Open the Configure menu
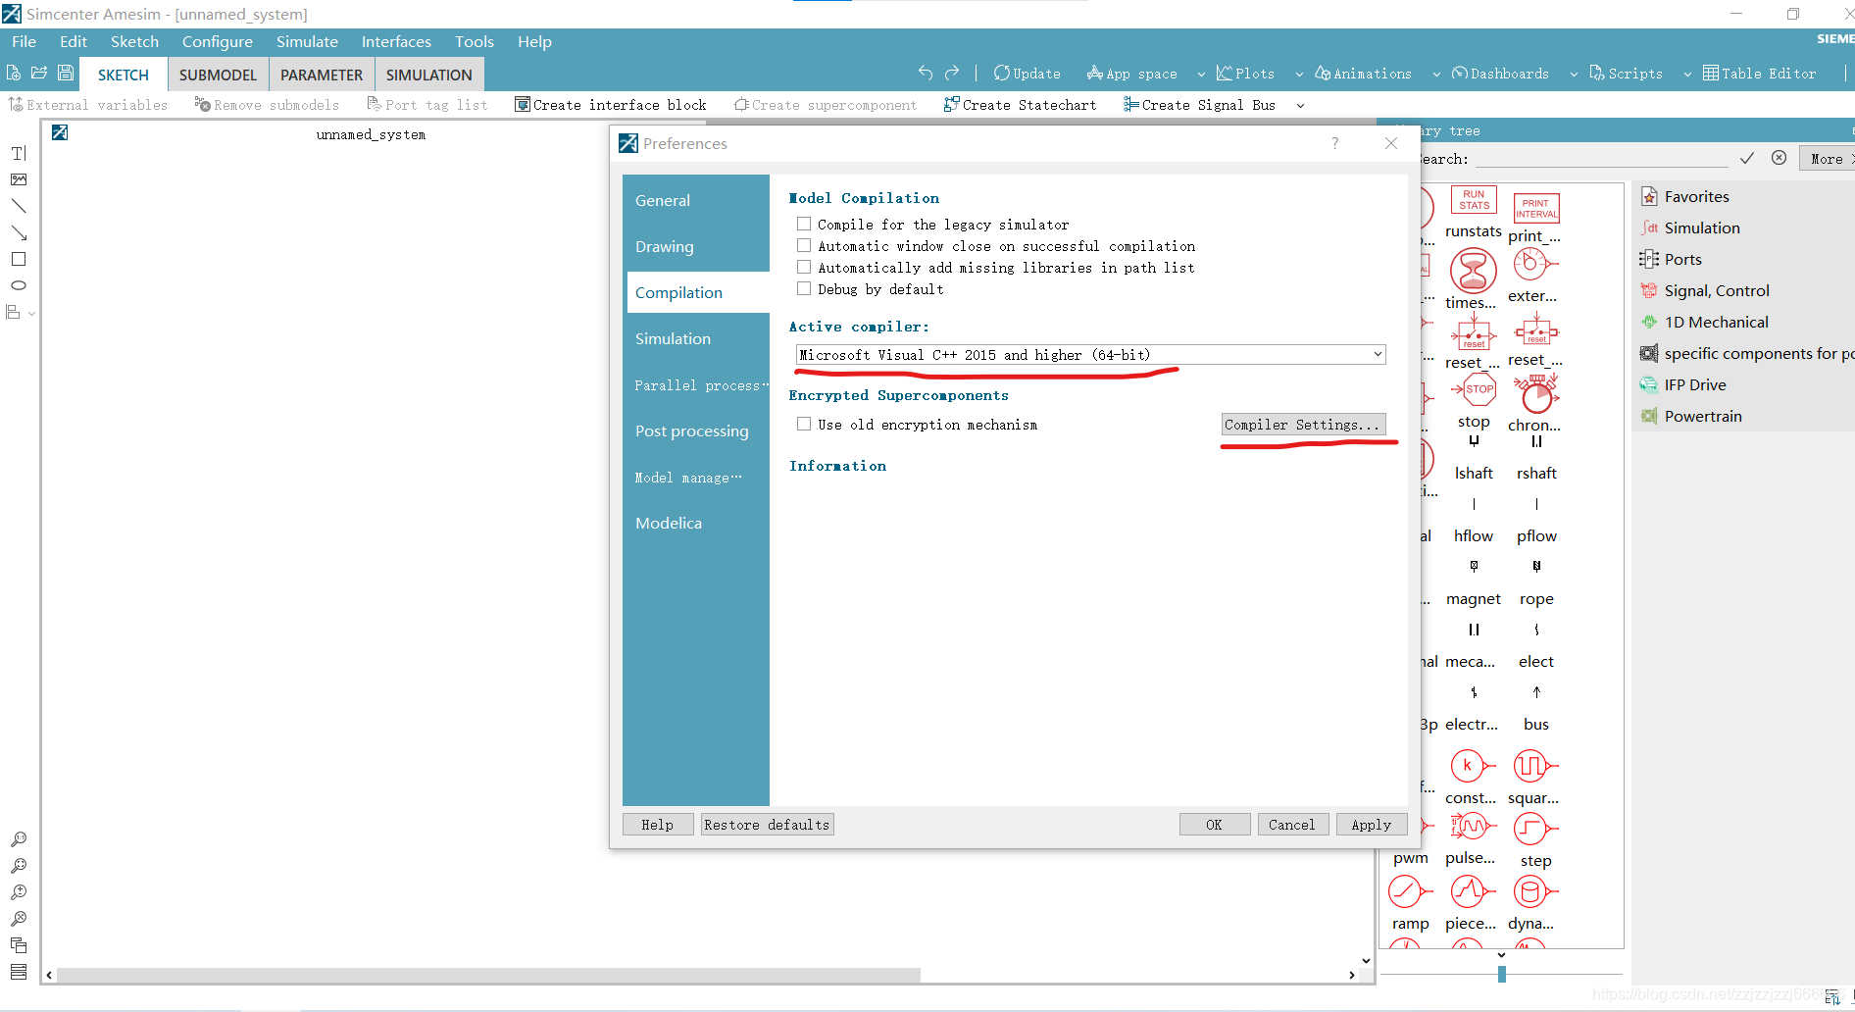Image resolution: width=1855 pixels, height=1012 pixels. point(218,41)
